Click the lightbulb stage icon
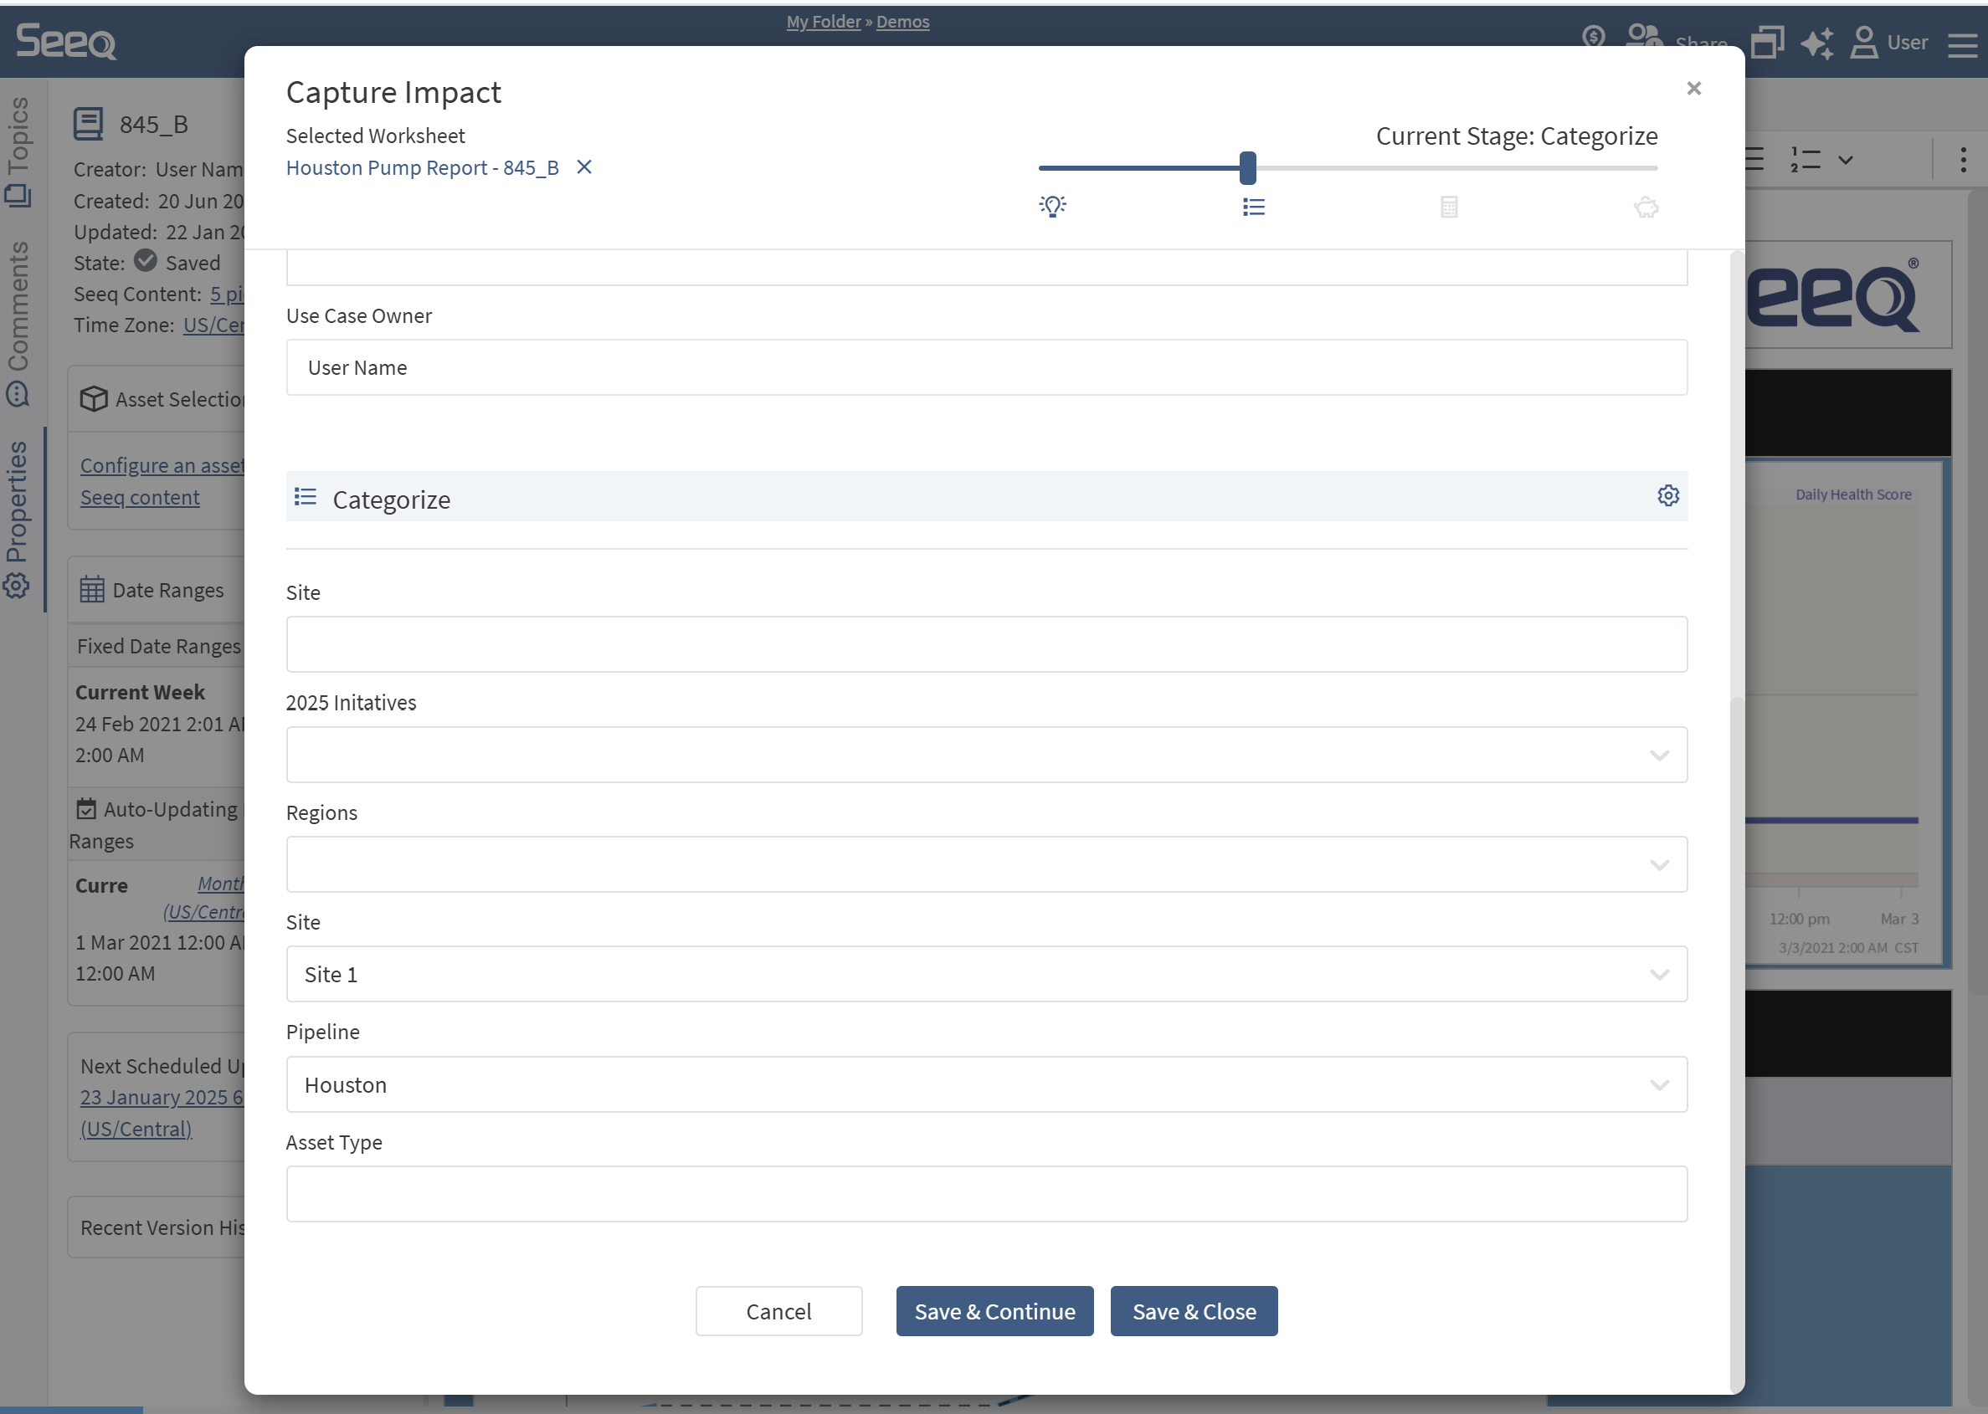Image resolution: width=1988 pixels, height=1414 pixels. 1052,207
